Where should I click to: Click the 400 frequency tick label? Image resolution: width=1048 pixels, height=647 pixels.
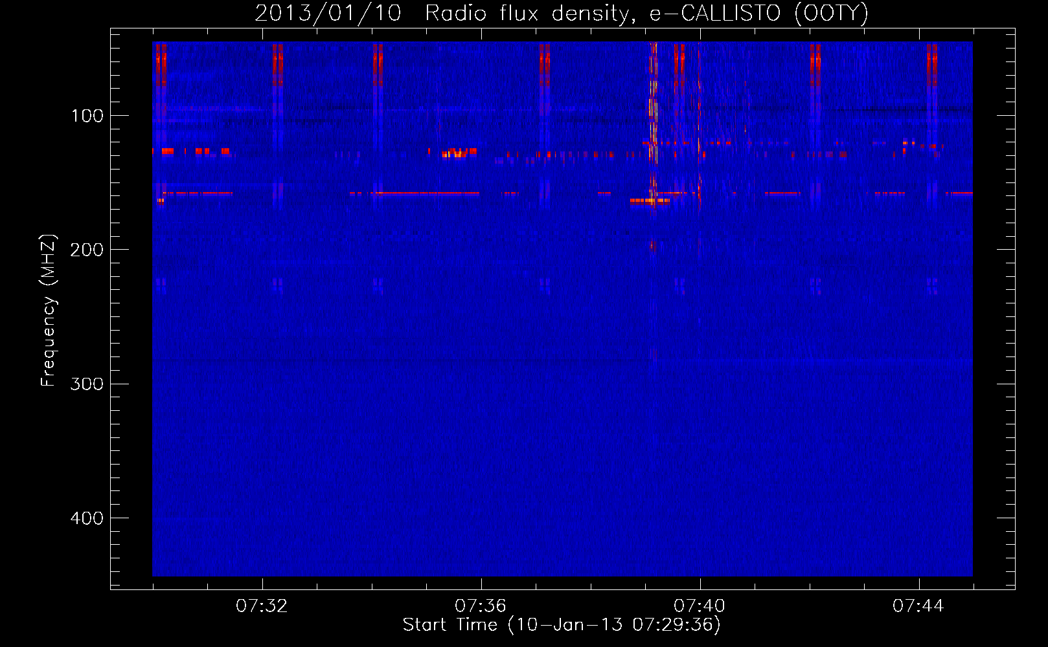[x=87, y=518]
